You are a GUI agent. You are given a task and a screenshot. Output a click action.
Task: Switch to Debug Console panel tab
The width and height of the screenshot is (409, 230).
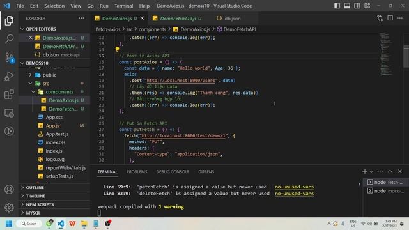173,172
